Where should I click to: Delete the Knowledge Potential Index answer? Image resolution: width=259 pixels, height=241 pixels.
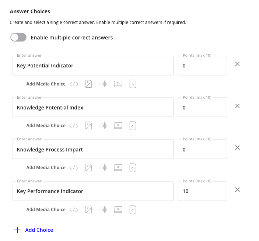pos(238,106)
